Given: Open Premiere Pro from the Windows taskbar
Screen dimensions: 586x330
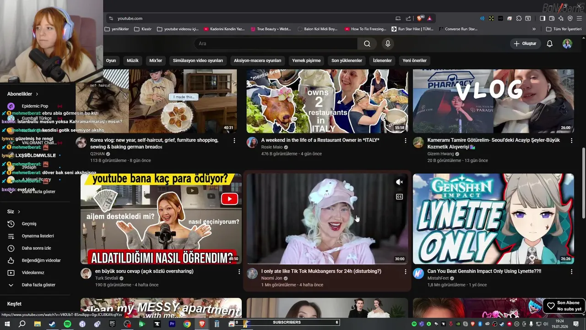Looking at the screenshot, I should (x=172, y=324).
